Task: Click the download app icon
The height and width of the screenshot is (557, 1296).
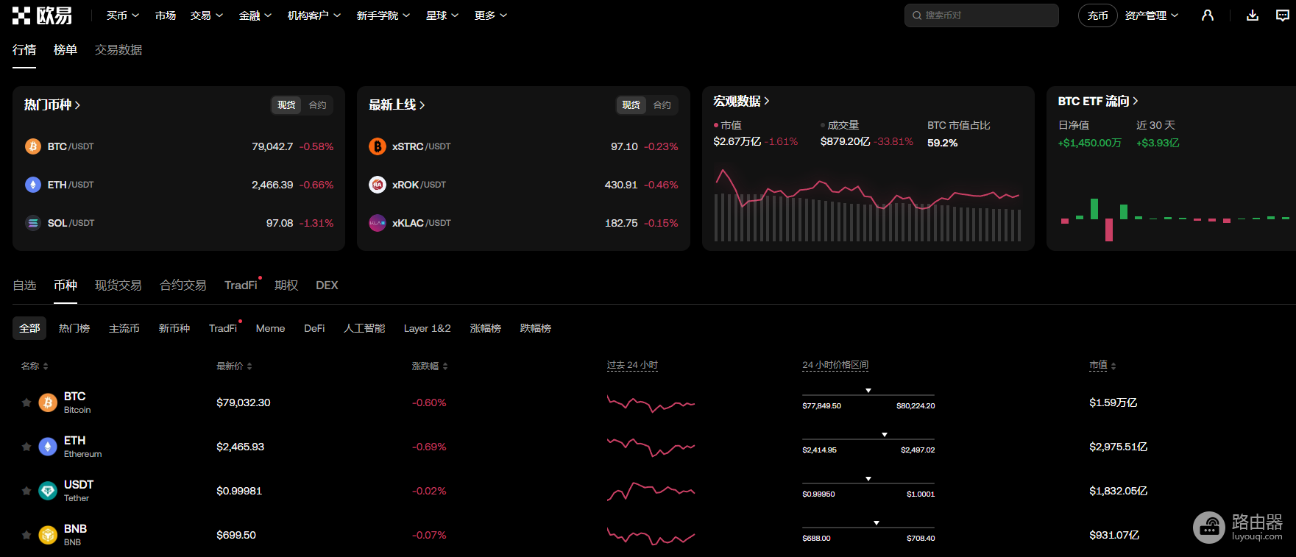Action: pyautogui.click(x=1253, y=15)
